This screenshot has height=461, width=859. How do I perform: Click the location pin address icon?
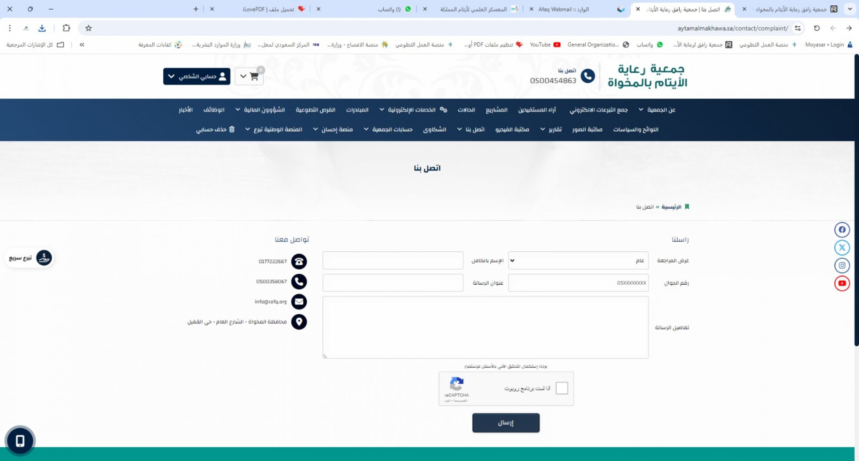pos(299,322)
